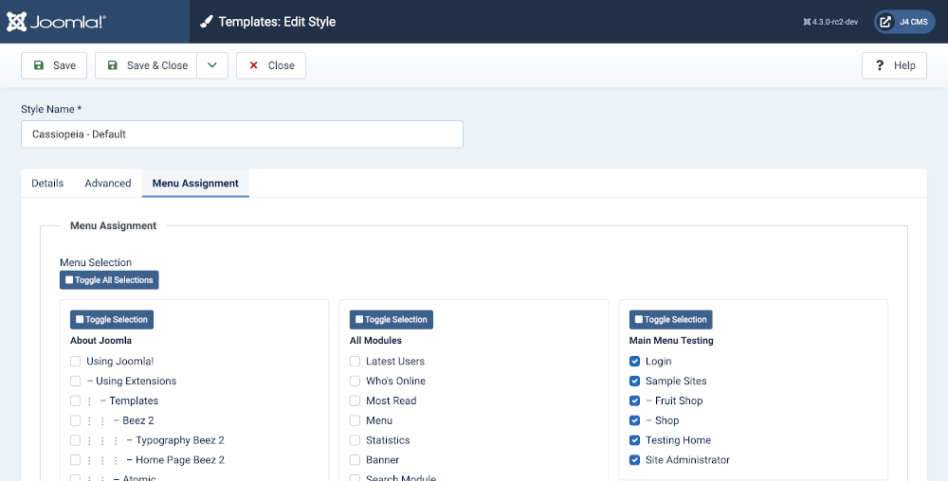948x481 pixels.
Task: Check the Using Extensions checkbox
Action: (x=76, y=381)
